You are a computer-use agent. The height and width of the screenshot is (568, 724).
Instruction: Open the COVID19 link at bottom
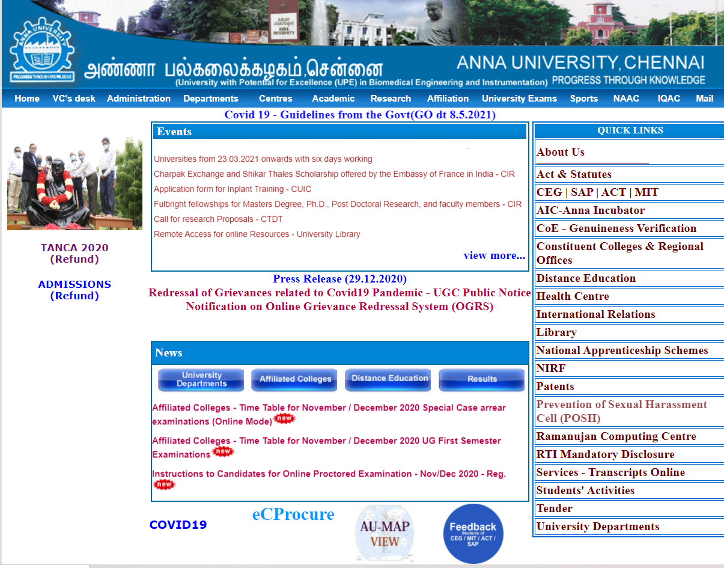[178, 525]
